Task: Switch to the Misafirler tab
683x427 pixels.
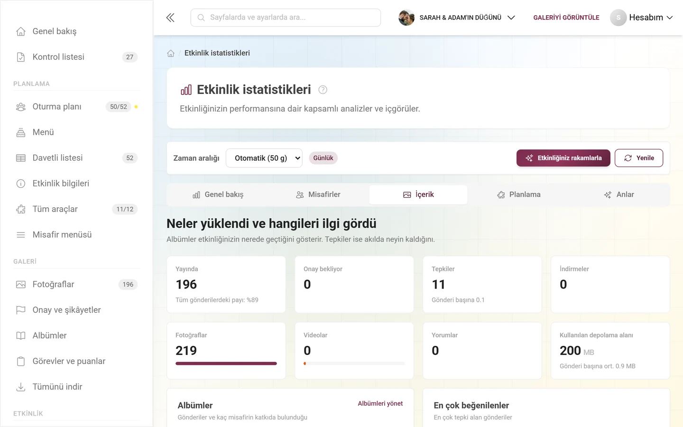Action: [318, 195]
